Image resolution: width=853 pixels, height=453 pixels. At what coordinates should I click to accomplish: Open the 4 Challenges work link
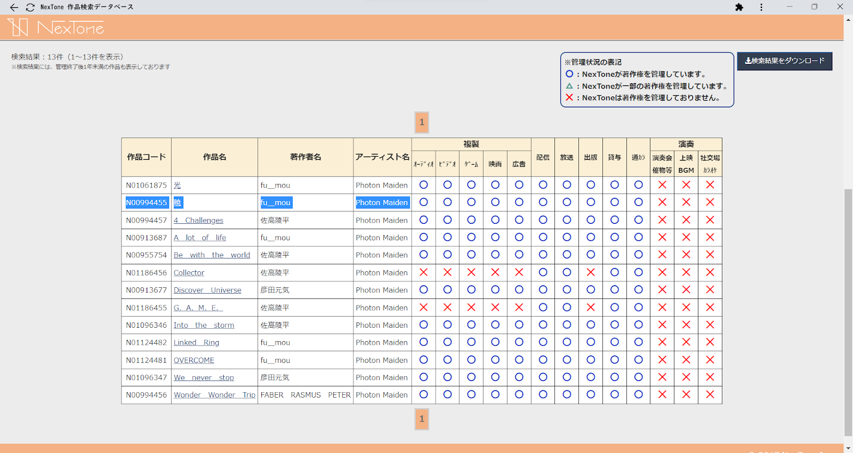198,220
